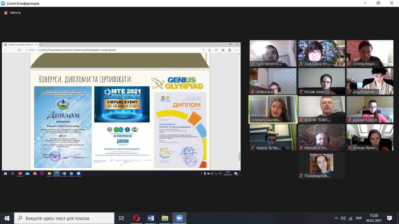Image resolution: width=399 pixels, height=224 pixels.
Task: Click muted mic icon beside Олена Бори
Action: 350,64
